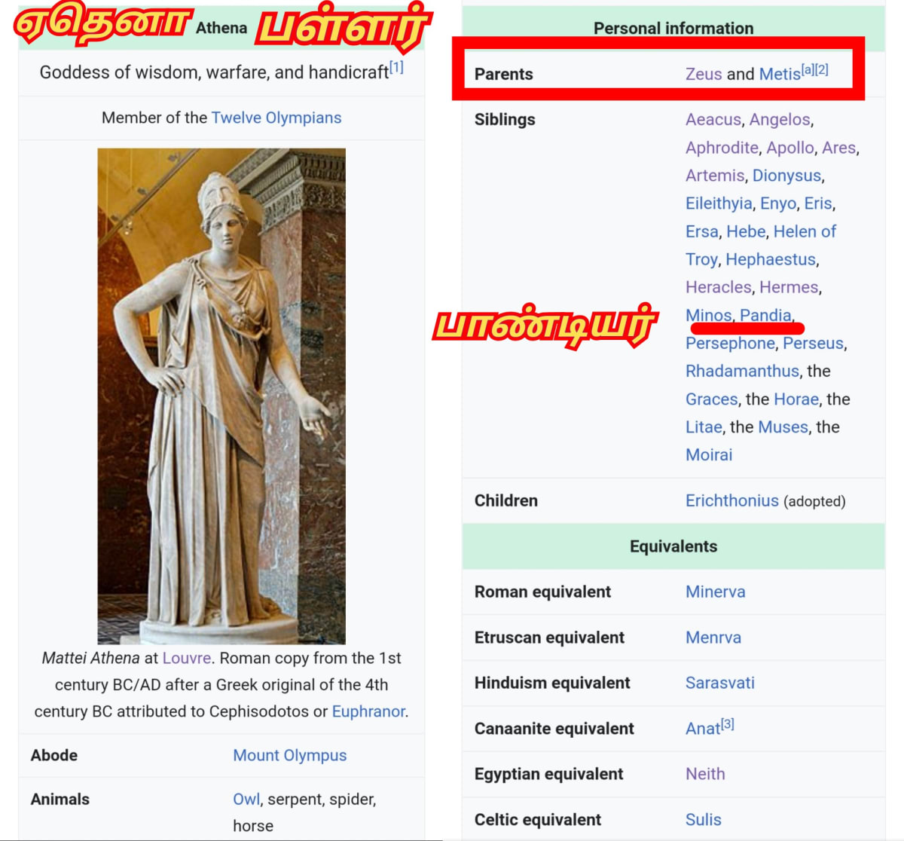
Task: Select the 'Abode' row label
Action: (x=54, y=755)
